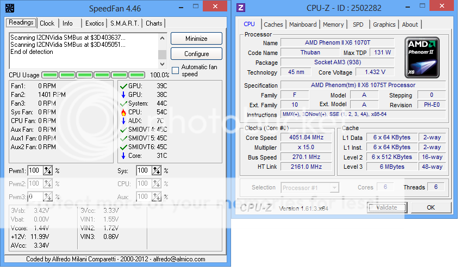This screenshot has height=270, width=461.
Task: Click the AMD Phenom II X6 logo
Action: (422, 57)
